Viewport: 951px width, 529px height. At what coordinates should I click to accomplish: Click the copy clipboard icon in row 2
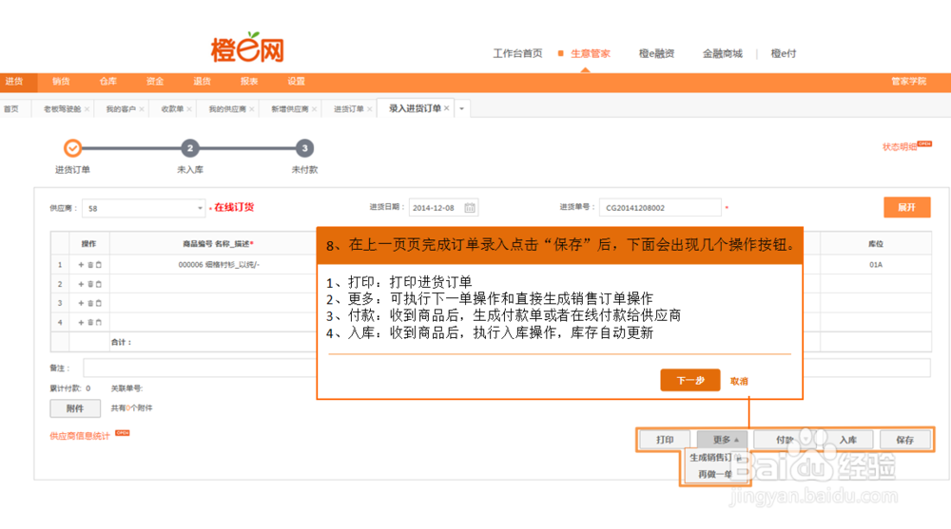(99, 284)
